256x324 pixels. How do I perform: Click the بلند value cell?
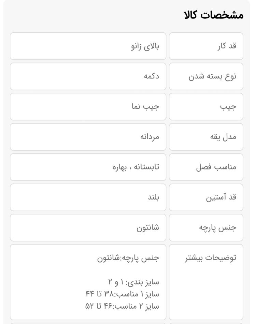(88, 197)
